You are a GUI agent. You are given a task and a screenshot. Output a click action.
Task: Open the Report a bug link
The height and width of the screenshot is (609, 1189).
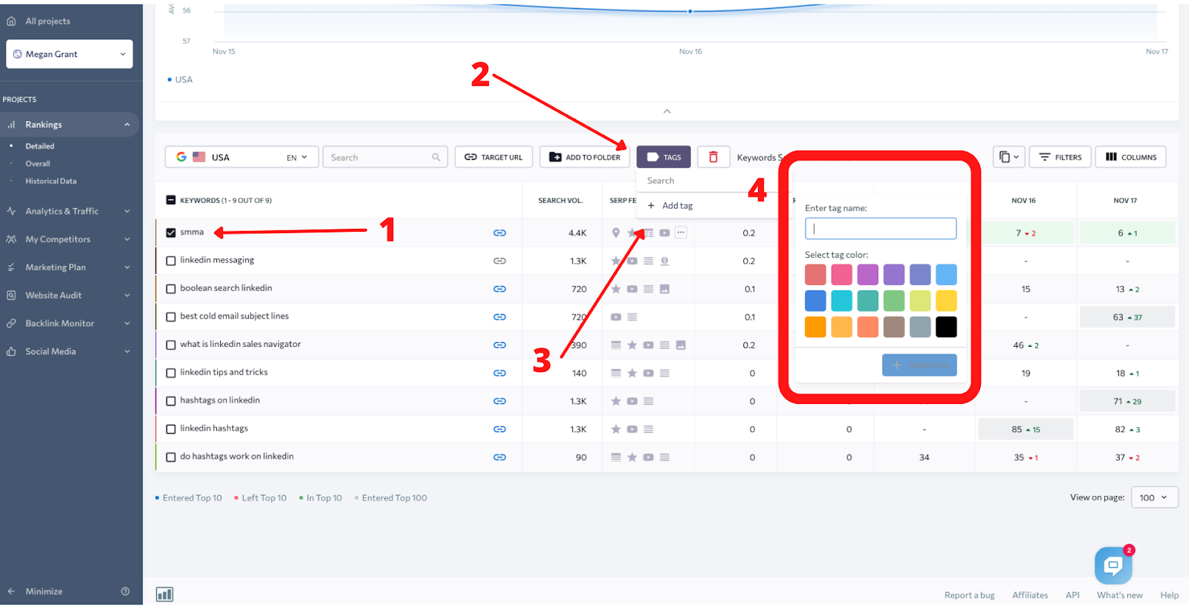coord(969,595)
